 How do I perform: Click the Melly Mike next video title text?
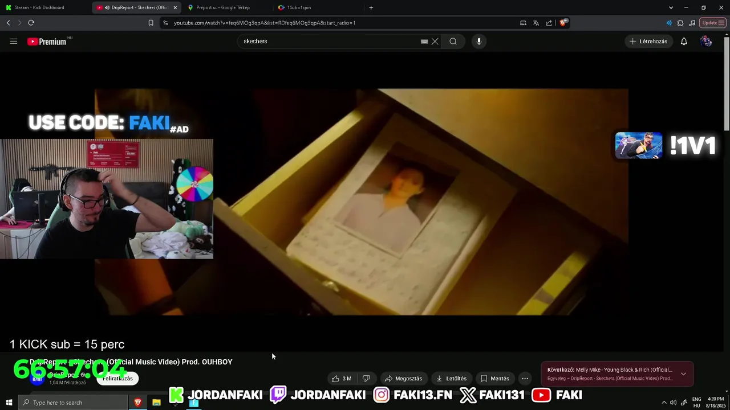click(624, 370)
